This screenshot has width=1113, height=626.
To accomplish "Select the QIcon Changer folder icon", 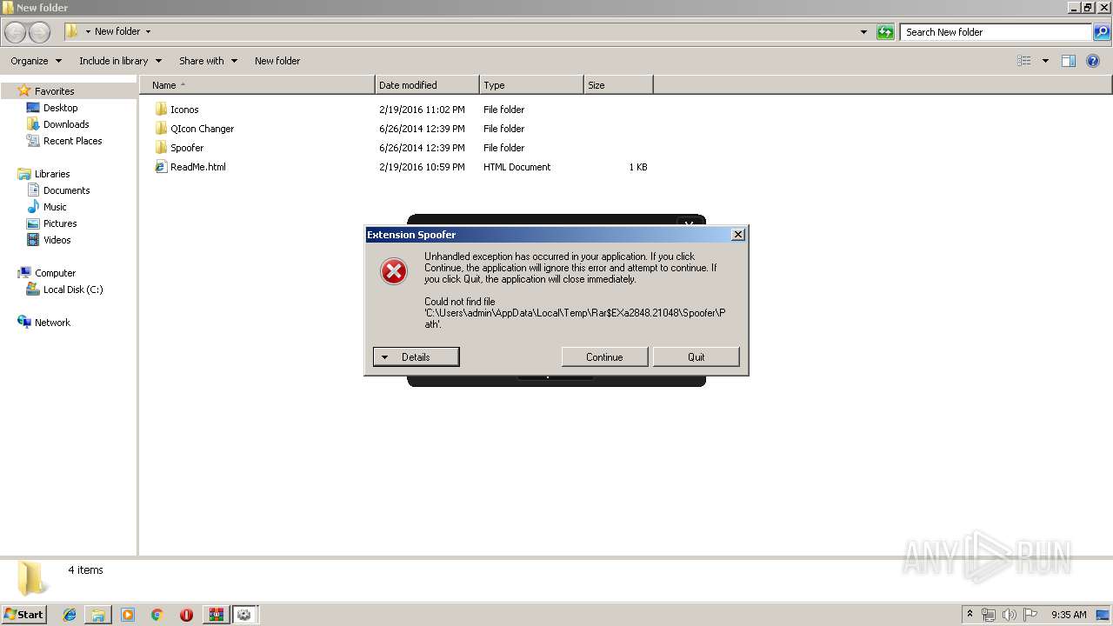I will [161, 129].
